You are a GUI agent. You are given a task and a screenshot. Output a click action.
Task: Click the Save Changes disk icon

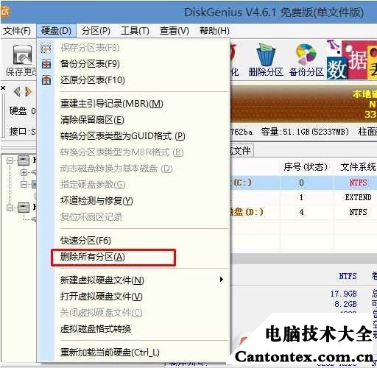coord(23,55)
